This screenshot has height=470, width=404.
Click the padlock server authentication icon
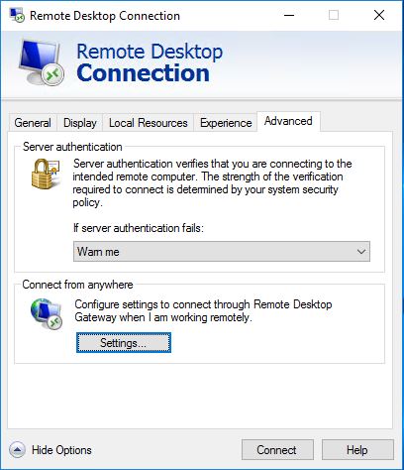coord(46,174)
